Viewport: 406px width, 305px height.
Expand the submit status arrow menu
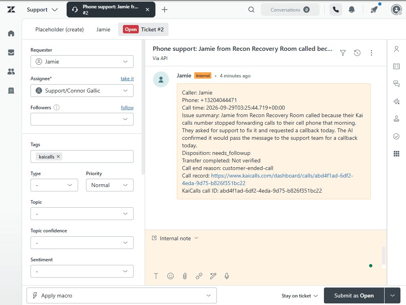tap(393, 295)
